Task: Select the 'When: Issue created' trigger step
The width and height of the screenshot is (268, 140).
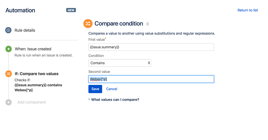Action: [x=33, y=49]
